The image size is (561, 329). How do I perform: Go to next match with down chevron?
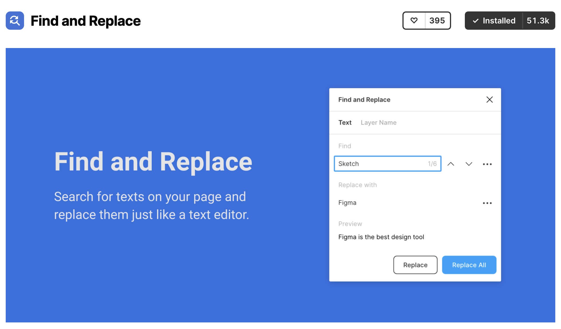[x=469, y=164]
